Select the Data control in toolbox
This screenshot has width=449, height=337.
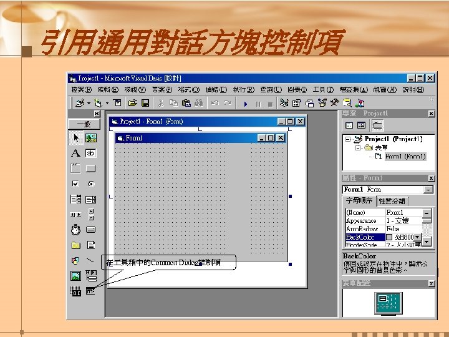(x=91, y=276)
